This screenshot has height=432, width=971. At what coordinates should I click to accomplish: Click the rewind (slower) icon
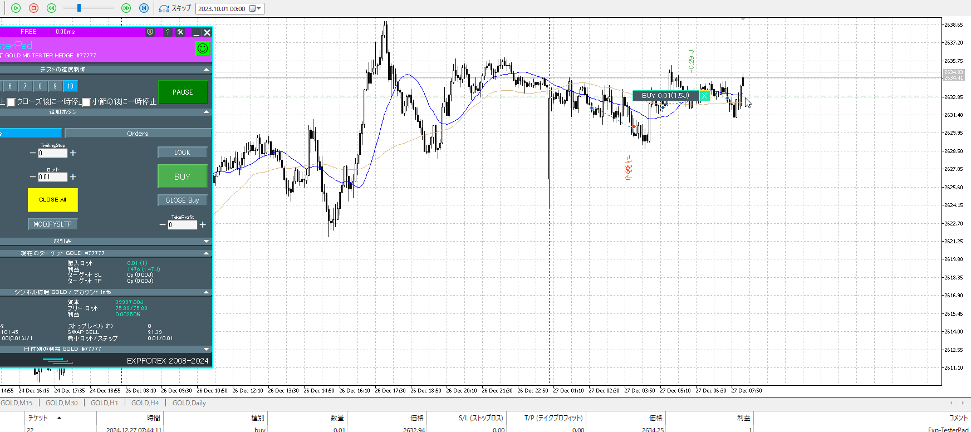[x=51, y=8]
